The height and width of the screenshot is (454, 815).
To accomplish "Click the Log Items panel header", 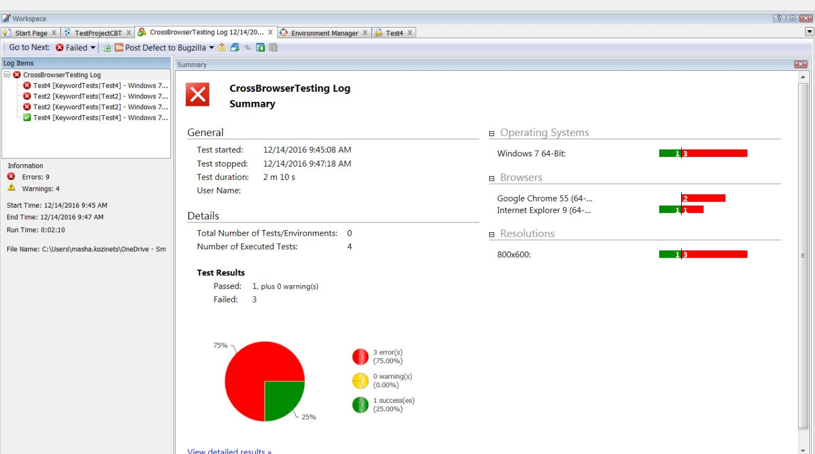I will pos(86,64).
